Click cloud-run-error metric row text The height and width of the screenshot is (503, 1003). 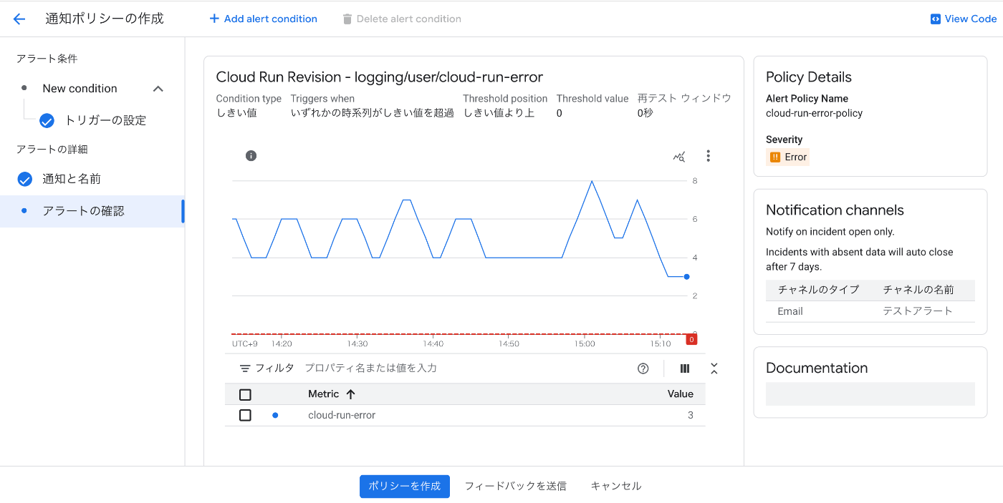342,415
